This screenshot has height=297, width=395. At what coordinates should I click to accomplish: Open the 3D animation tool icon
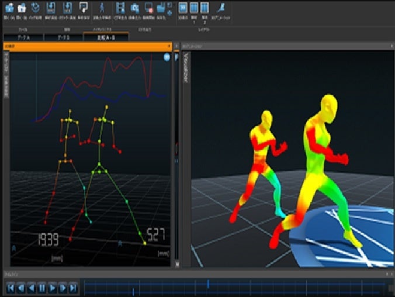221,8
